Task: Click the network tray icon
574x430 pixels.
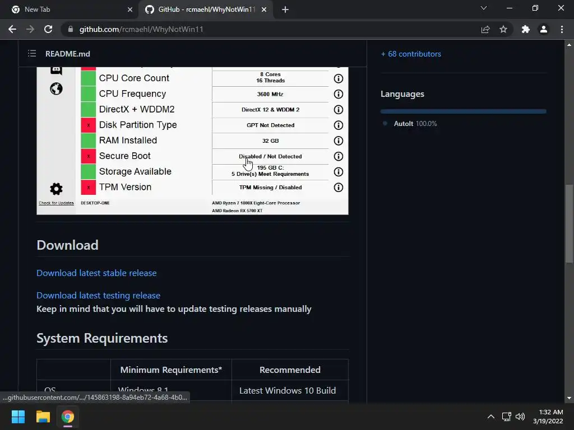Action: click(507, 417)
